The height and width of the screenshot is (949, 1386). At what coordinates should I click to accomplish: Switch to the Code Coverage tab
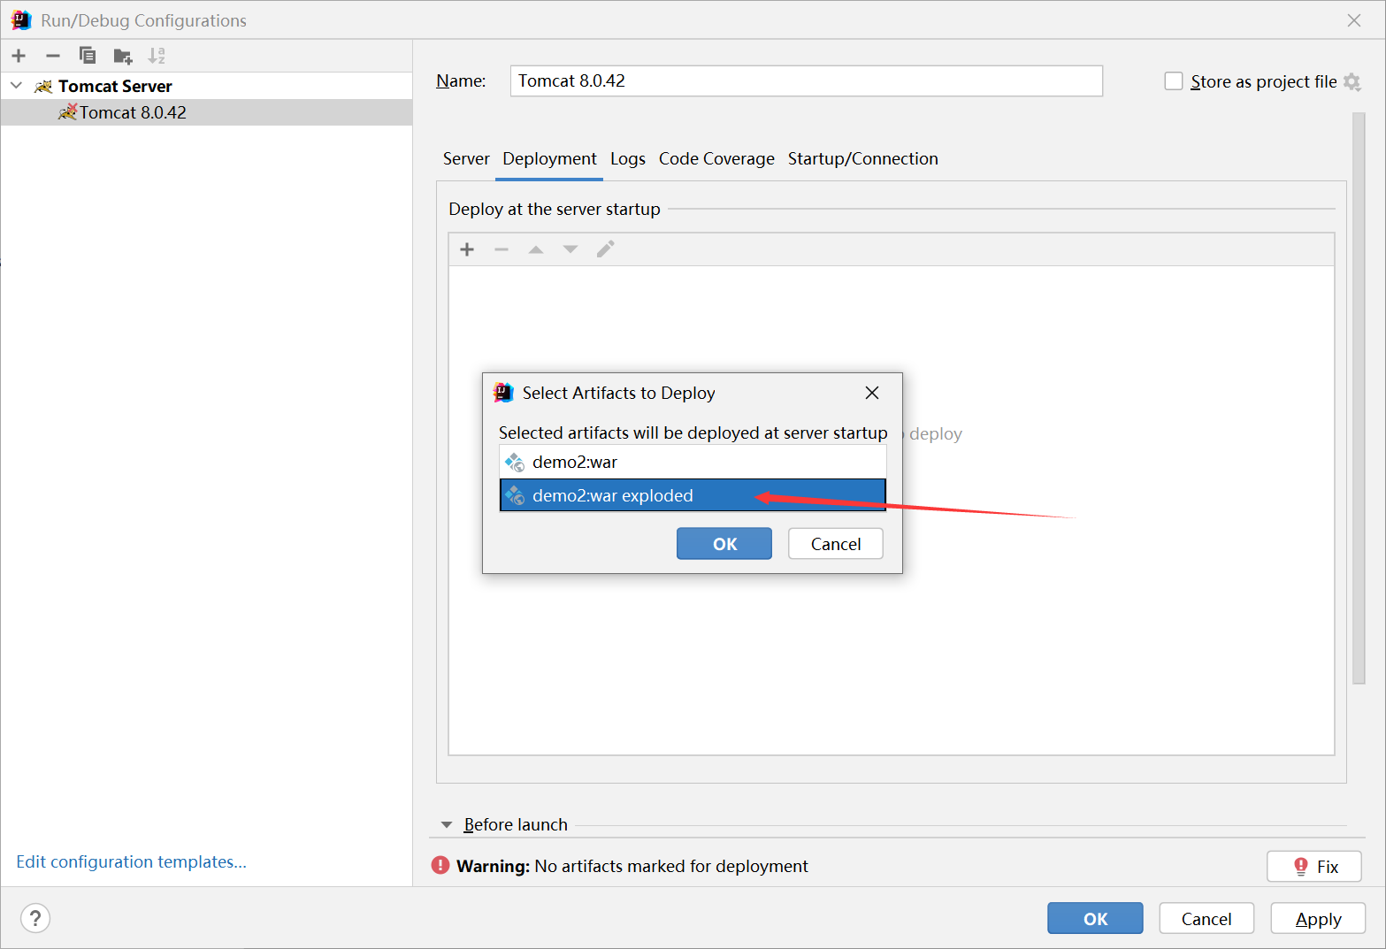coord(716,159)
